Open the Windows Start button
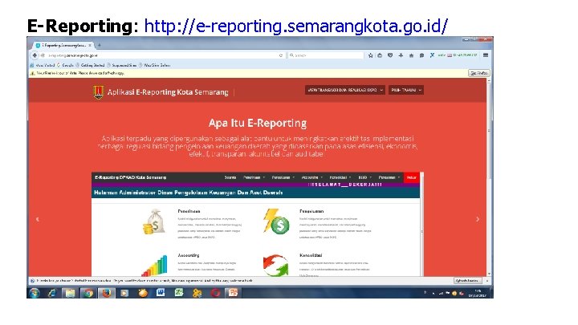The width and height of the screenshot is (578, 325). pyautogui.click(x=35, y=293)
